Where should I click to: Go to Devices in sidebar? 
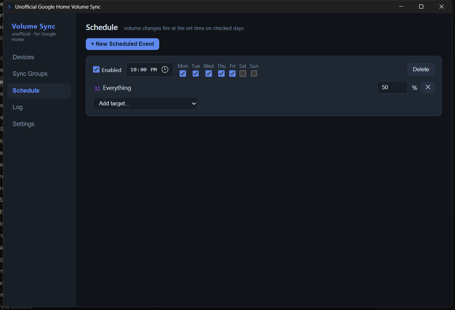click(39, 57)
